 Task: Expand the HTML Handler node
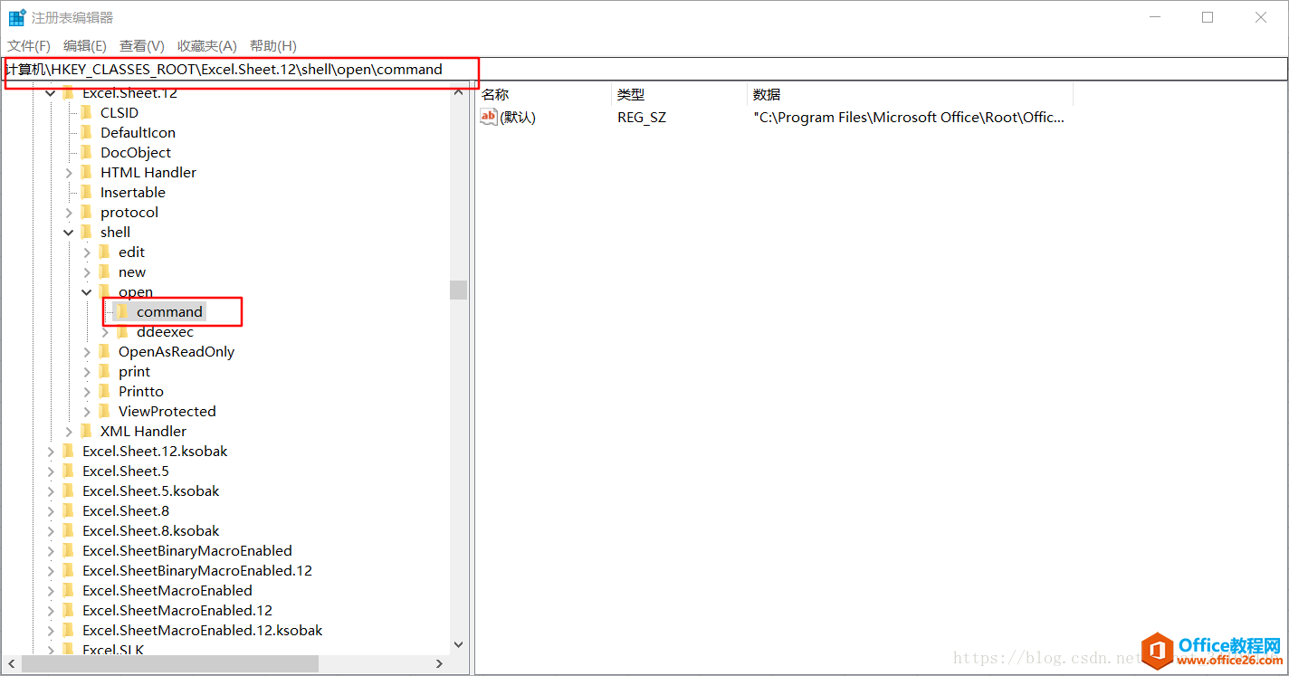click(x=68, y=172)
